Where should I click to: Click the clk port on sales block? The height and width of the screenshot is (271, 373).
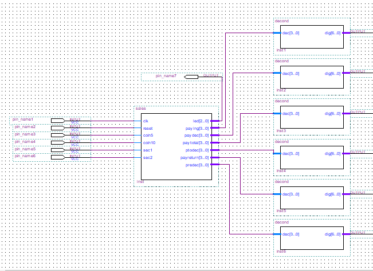coord(146,121)
